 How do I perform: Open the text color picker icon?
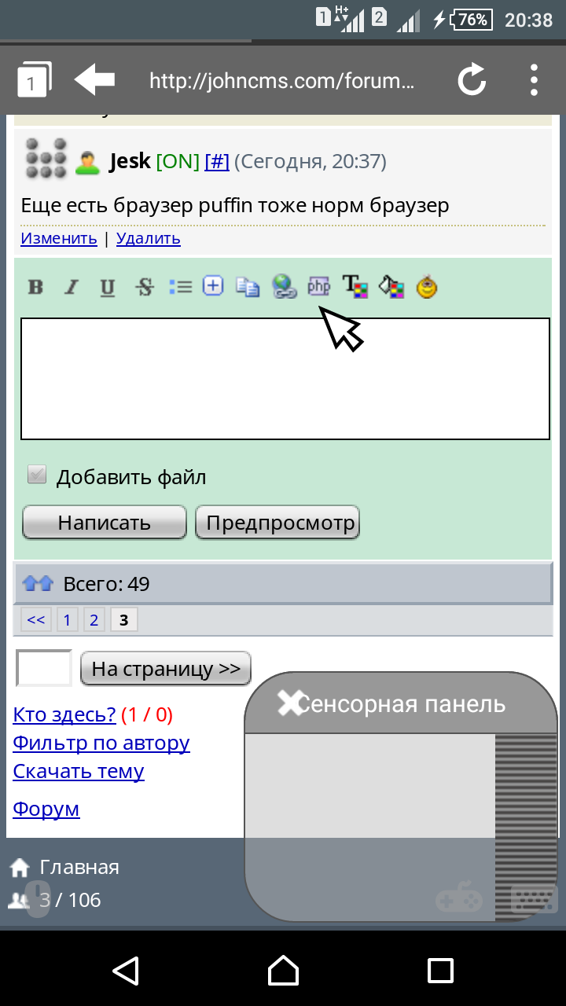(355, 287)
